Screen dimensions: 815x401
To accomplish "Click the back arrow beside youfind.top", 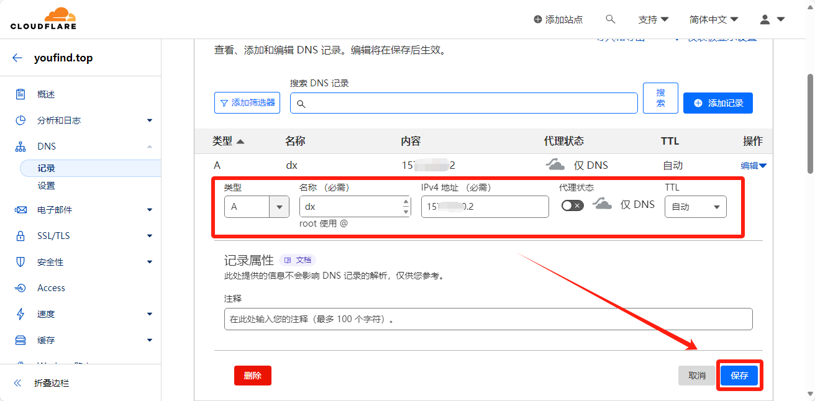I will [x=17, y=58].
